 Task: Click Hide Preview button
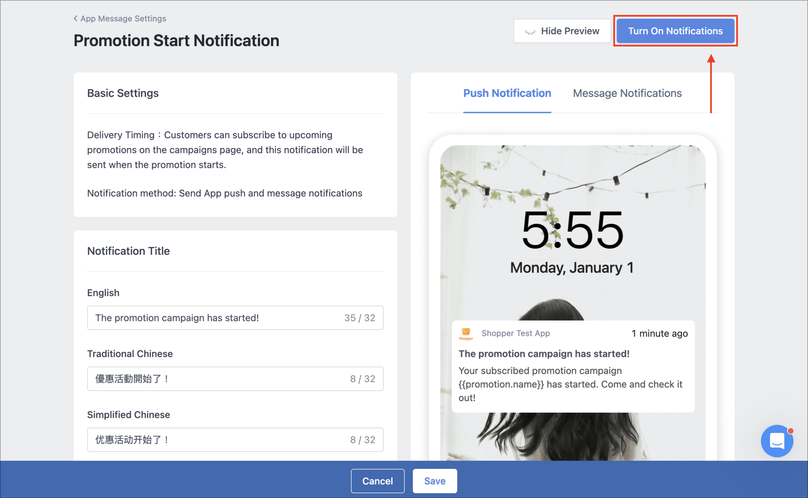tap(562, 31)
